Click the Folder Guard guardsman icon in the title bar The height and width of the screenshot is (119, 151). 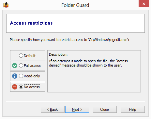point(6,5)
